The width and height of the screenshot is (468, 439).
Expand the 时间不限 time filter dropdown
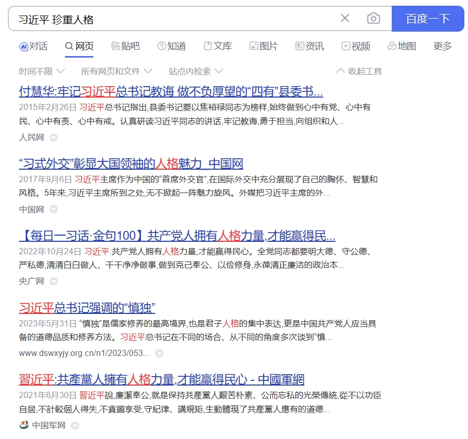[x=42, y=71]
